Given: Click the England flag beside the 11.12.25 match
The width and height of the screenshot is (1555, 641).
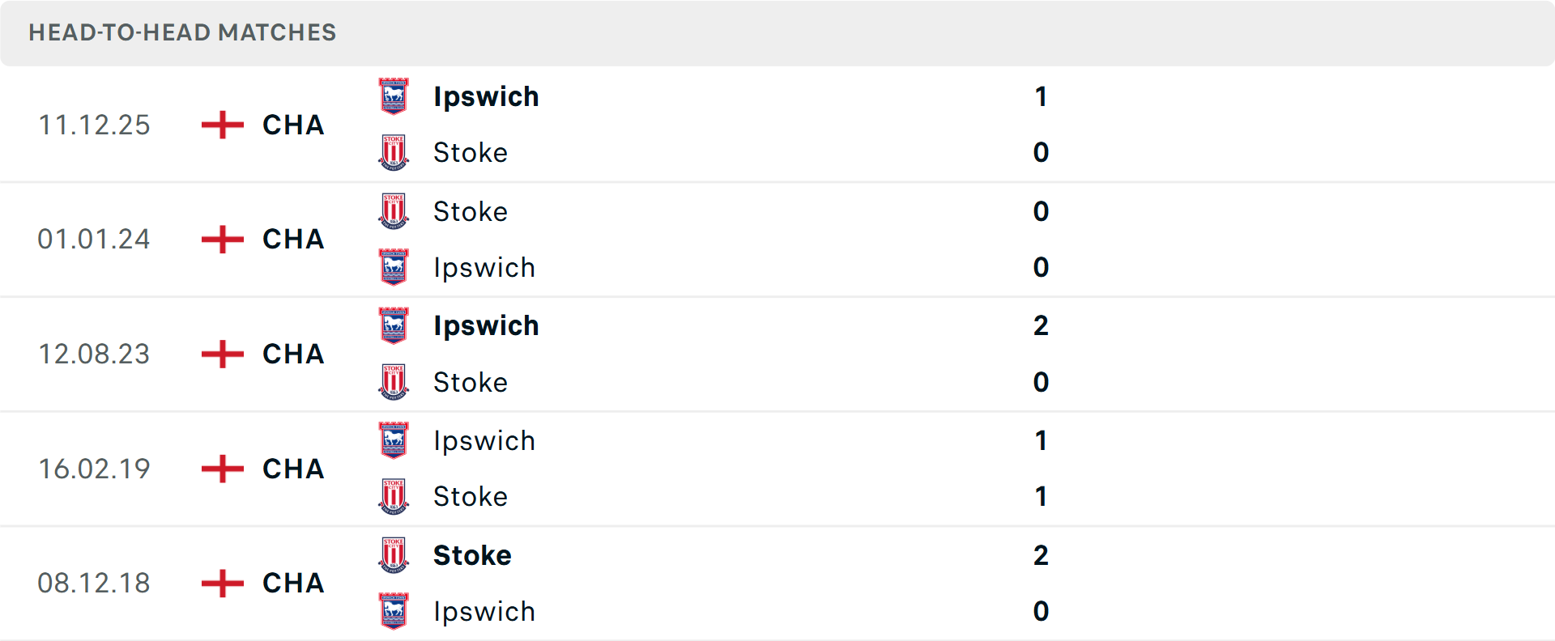Looking at the screenshot, I should (221, 125).
